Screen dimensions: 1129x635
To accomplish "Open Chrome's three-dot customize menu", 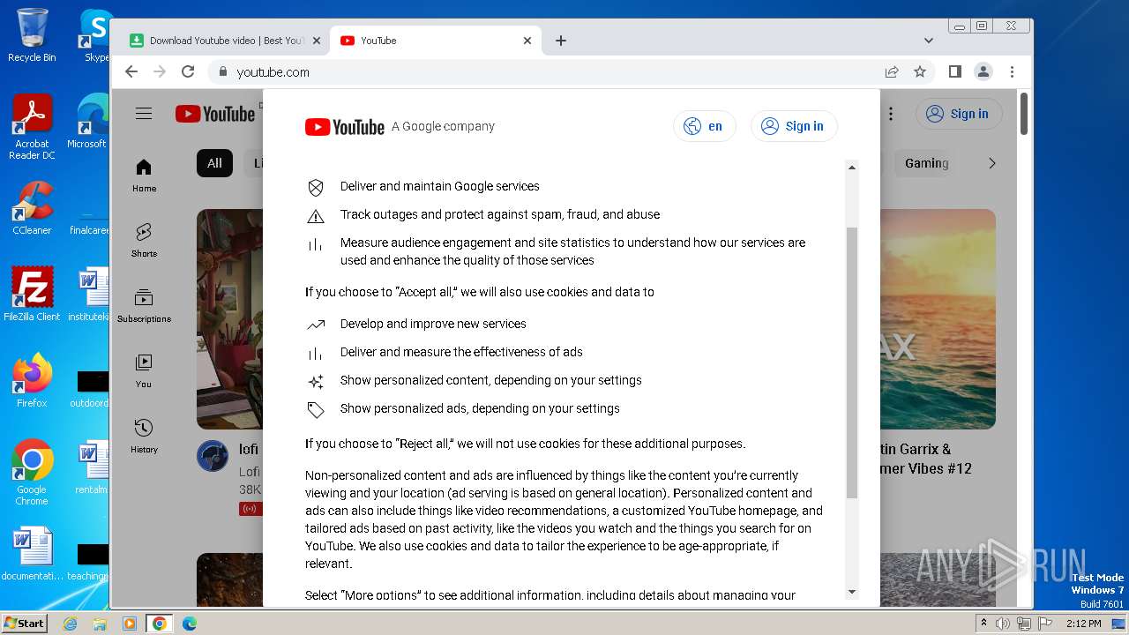I will tap(1012, 72).
